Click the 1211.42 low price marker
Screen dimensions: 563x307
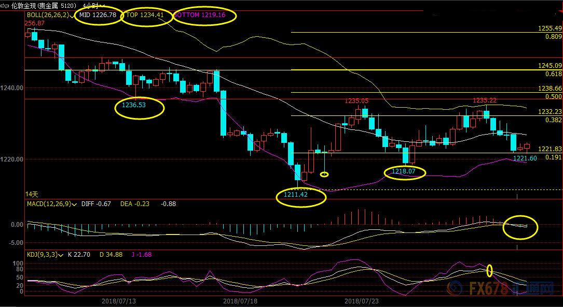(296, 195)
